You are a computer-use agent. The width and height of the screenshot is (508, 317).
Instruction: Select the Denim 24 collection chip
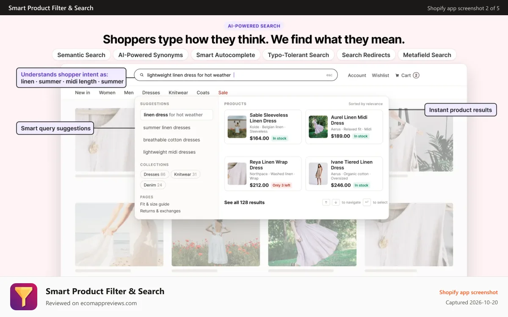[x=153, y=185]
